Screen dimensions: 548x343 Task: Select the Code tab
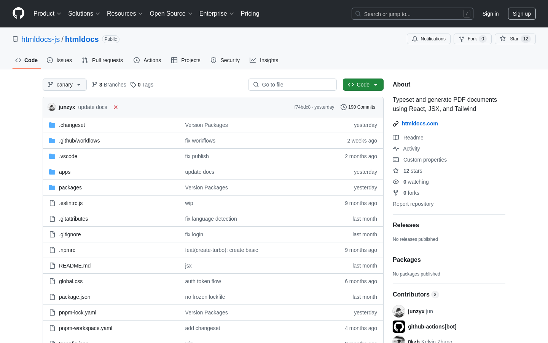[x=27, y=60]
